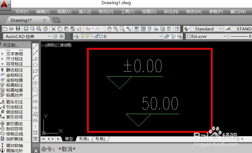
Task: Create a new drawing file
Action: coord(5,29)
